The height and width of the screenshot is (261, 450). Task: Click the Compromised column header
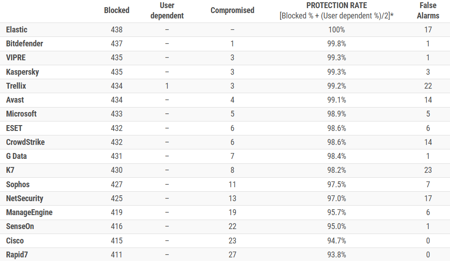click(232, 10)
